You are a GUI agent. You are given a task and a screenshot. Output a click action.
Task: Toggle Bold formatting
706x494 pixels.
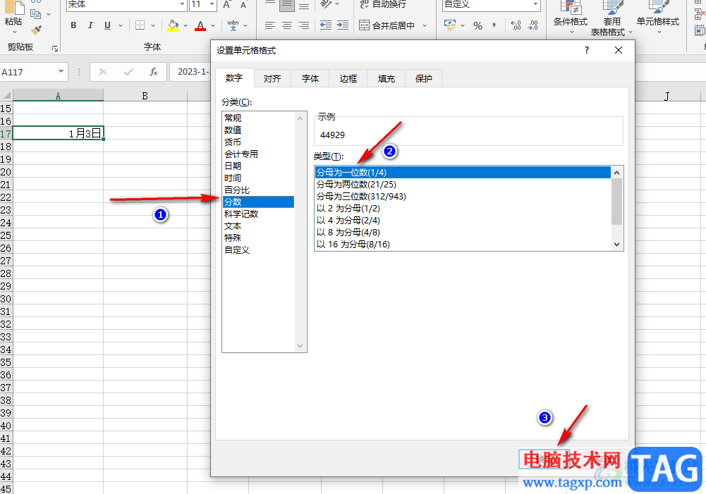click(x=73, y=25)
